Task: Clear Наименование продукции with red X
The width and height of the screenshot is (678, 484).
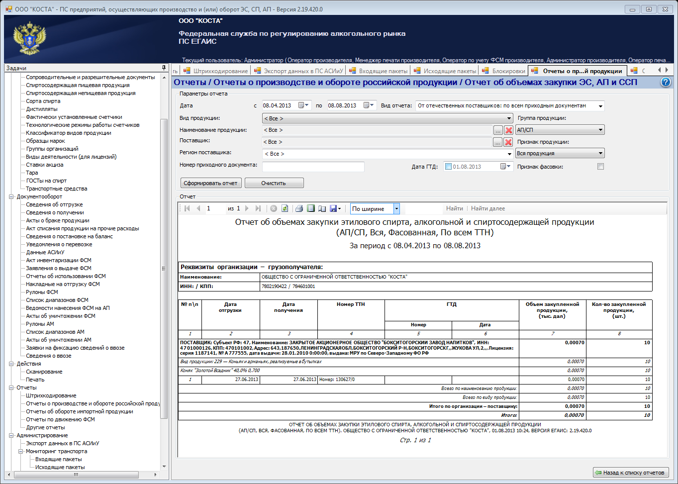Action: (508, 130)
